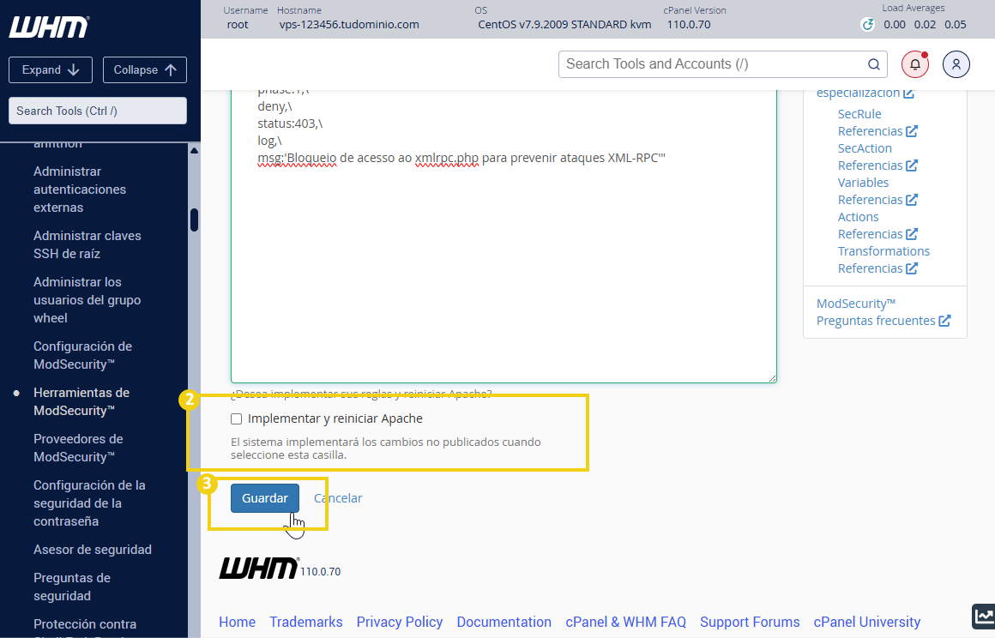
Task: Focus the sidebar Search Tools field
Action: [98, 111]
